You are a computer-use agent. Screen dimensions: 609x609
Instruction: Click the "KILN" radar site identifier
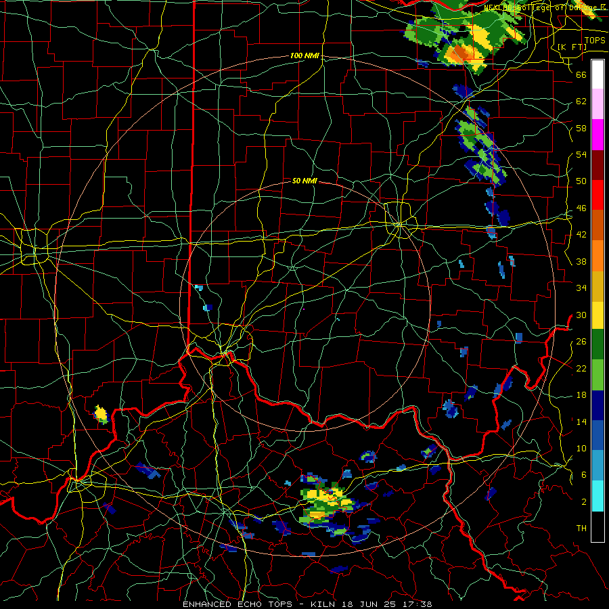pyautogui.click(x=324, y=604)
